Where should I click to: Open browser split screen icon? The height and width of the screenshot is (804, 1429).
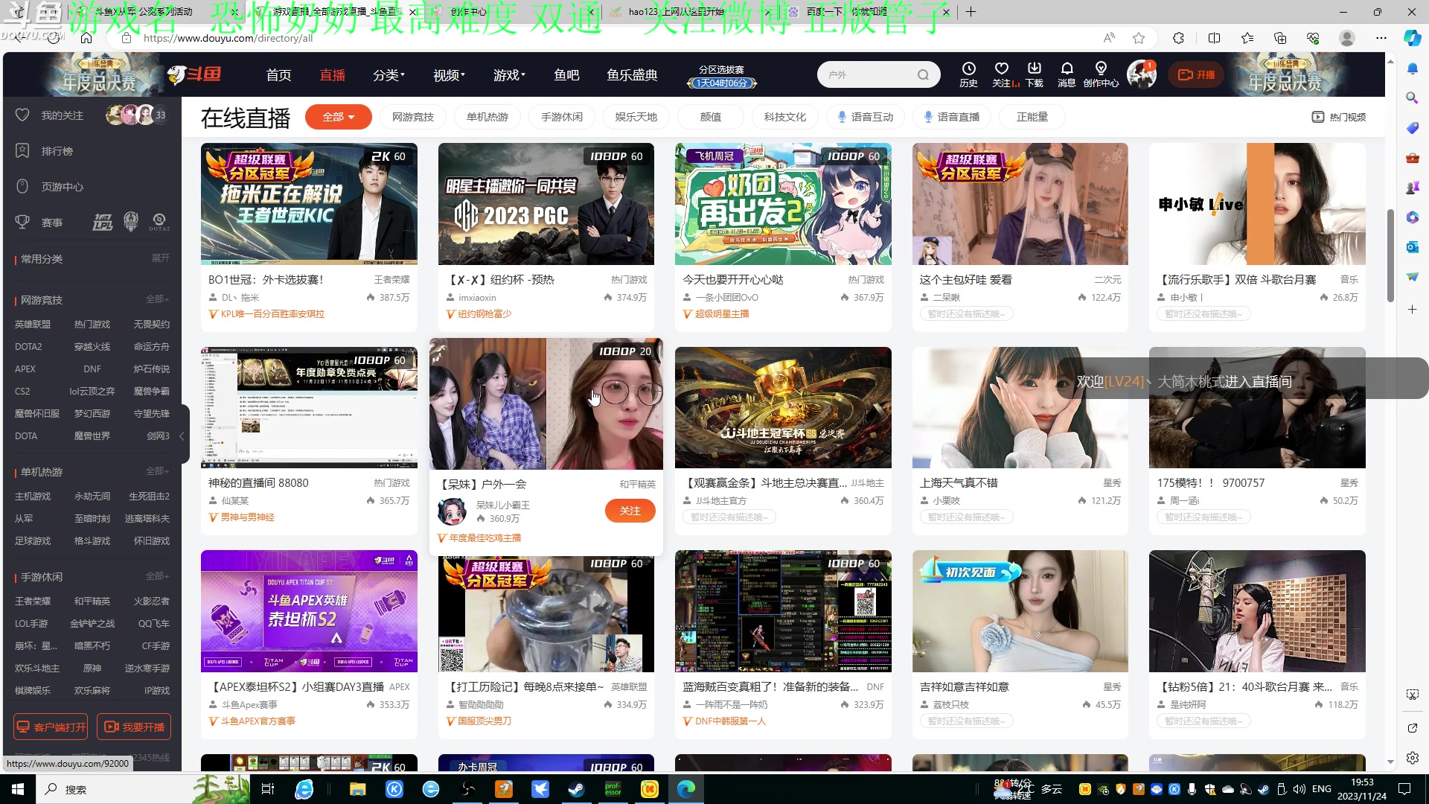pos(1214,38)
